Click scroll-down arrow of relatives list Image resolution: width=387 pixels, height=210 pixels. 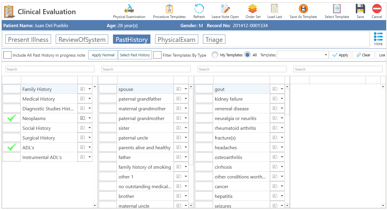point(191,206)
